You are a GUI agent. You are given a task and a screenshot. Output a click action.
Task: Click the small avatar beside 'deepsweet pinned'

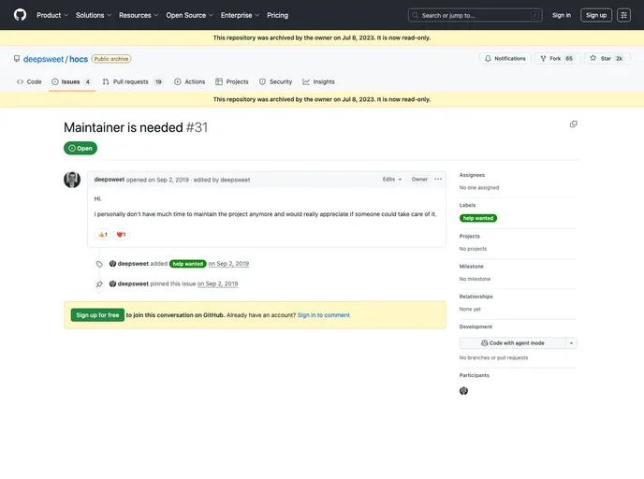click(112, 283)
